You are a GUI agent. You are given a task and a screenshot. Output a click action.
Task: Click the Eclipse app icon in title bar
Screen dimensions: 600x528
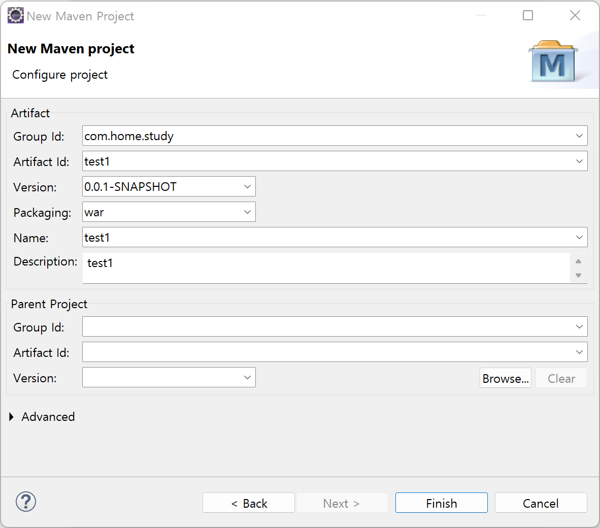tap(15, 15)
